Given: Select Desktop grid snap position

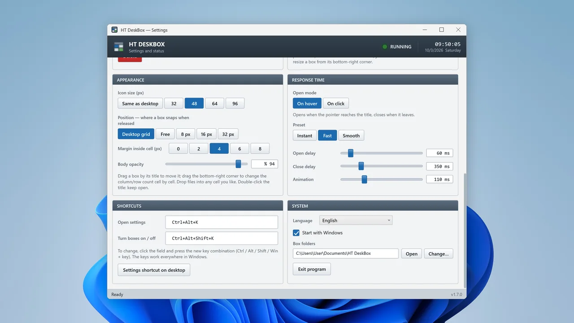Looking at the screenshot, I should click(x=136, y=134).
